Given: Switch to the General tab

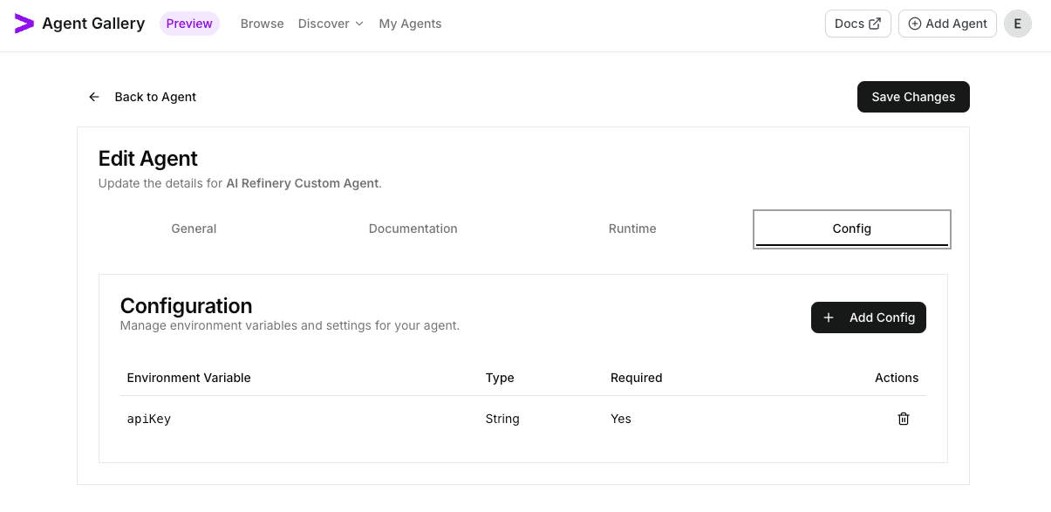Looking at the screenshot, I should click(193, 229).
